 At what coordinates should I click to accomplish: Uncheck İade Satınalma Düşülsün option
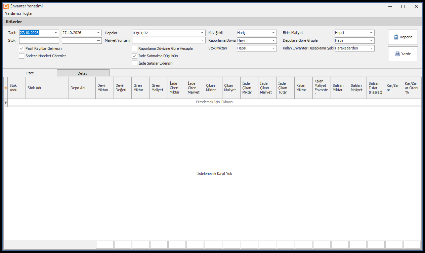pos(134,56)
